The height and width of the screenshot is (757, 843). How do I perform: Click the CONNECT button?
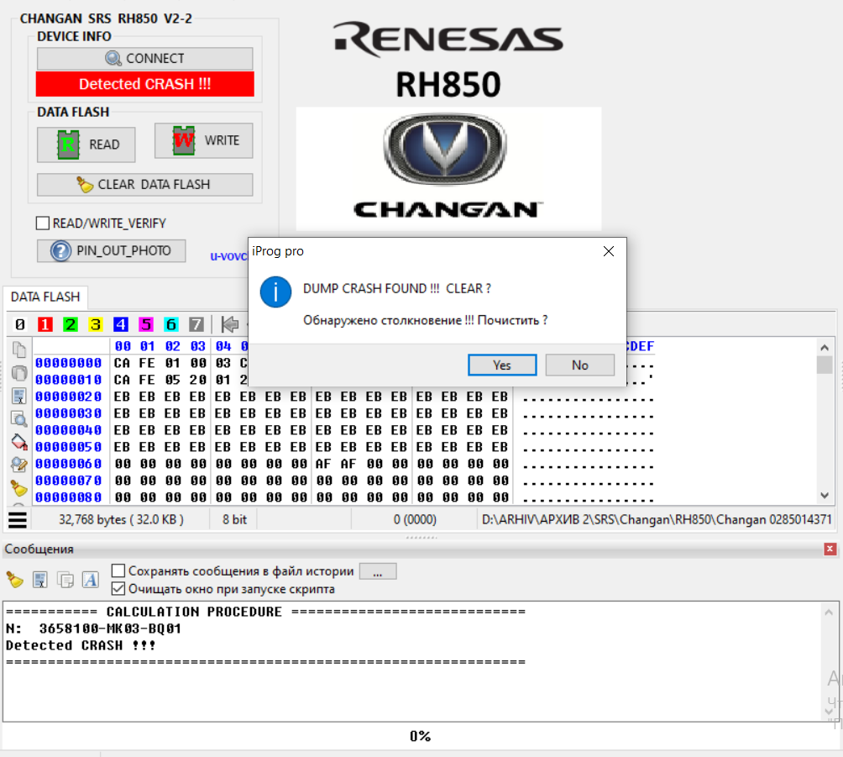144,58
